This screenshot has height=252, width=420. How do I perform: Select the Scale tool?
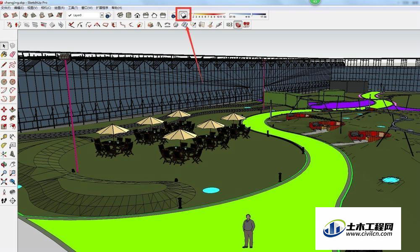4,126
